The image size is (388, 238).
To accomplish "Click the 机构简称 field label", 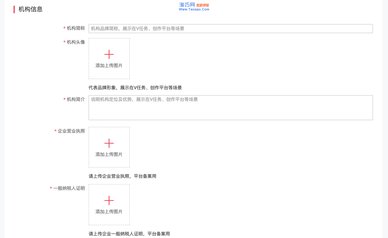I will (76, 28).
